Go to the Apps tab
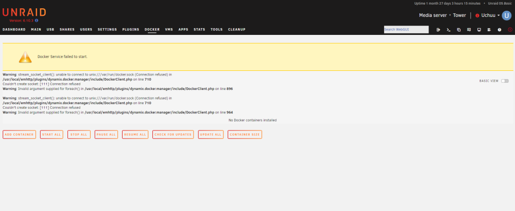The height and width of the screenshot is (211, 515). 183,29
